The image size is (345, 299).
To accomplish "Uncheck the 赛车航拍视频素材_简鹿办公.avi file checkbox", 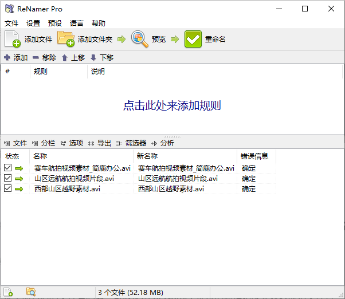I will coord(7,167).
